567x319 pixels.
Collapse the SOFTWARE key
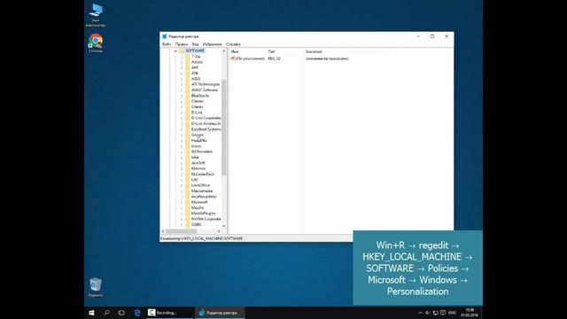tap(175, 51)
